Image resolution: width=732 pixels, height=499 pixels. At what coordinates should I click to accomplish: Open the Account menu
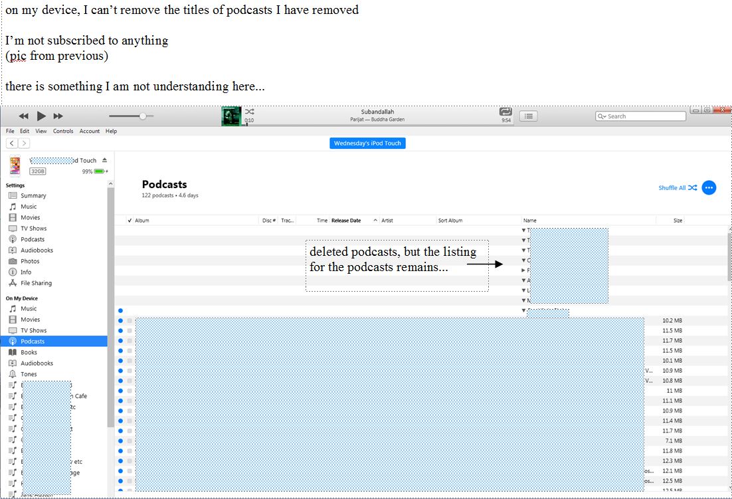click(x=89, y=131)
